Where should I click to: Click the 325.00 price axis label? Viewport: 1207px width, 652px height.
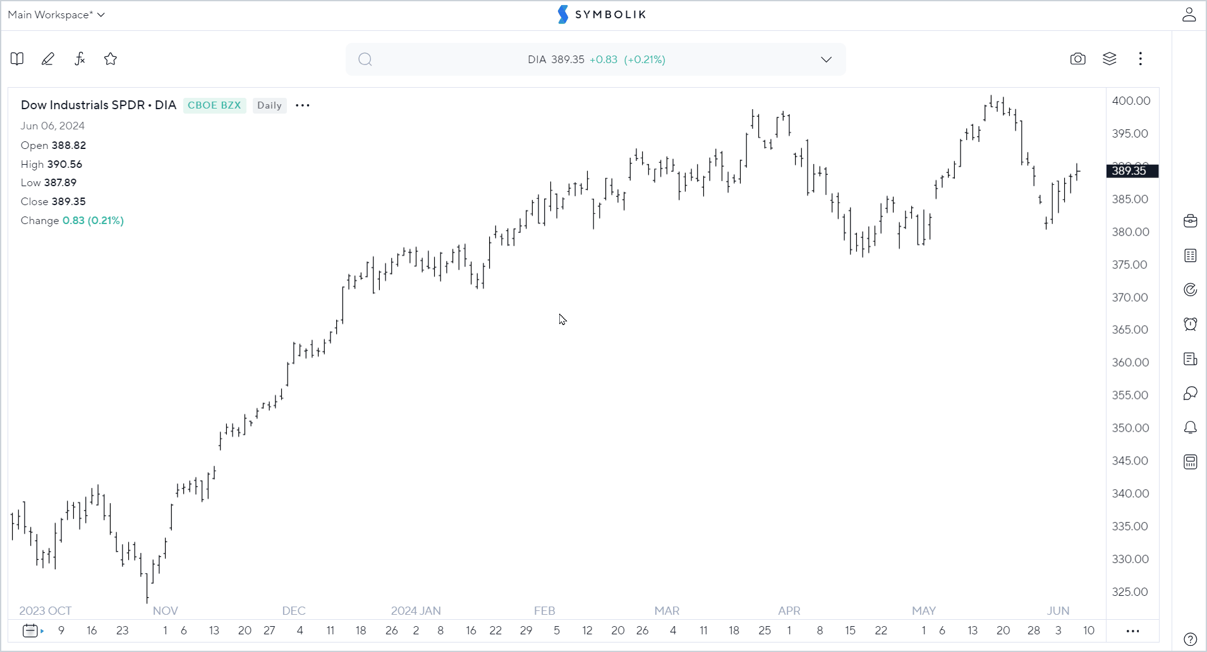[1131, 592]
